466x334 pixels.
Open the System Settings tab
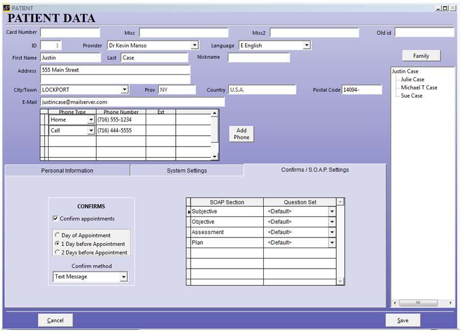187,171
